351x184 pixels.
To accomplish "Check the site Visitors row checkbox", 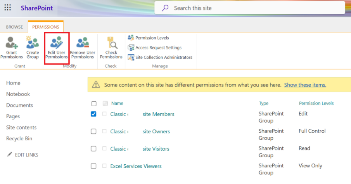I will tap(93, 149).
